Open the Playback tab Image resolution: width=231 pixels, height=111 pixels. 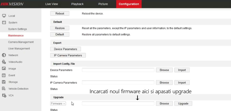pos(77,4)
